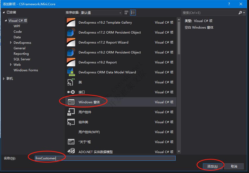This screenshot has height=173, width=249.
Task: Click the 用户控件 template icon
Action: 71,112
